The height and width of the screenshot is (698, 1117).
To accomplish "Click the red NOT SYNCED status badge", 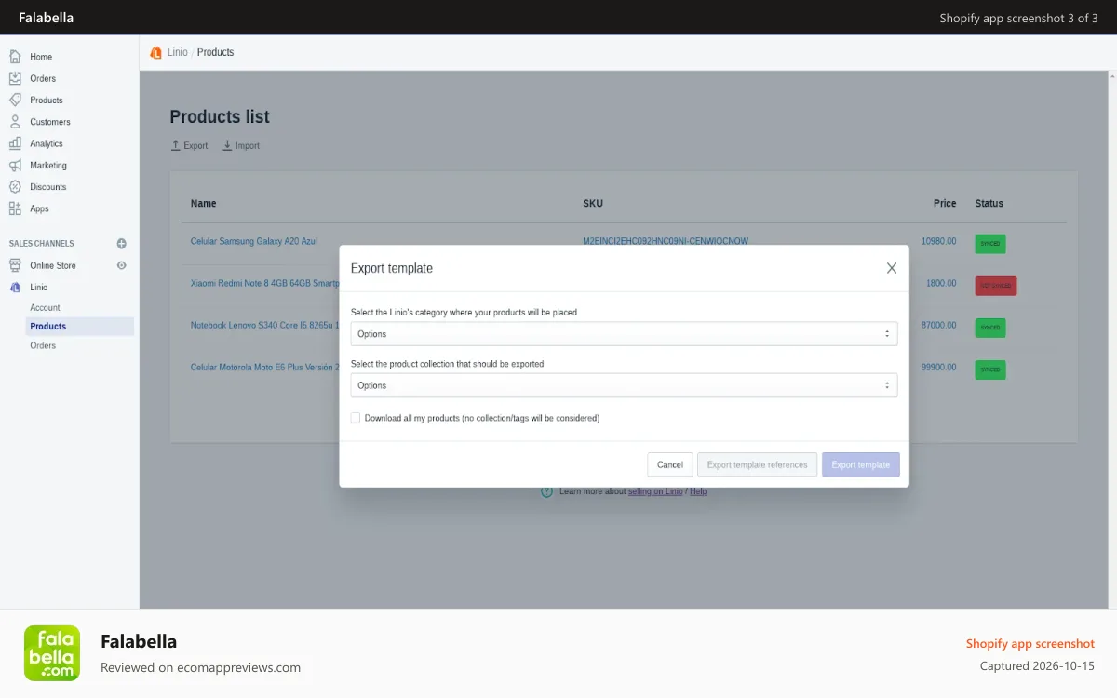I will (996, 286).
